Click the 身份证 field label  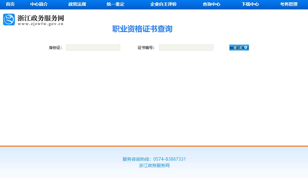pos(55,48)
